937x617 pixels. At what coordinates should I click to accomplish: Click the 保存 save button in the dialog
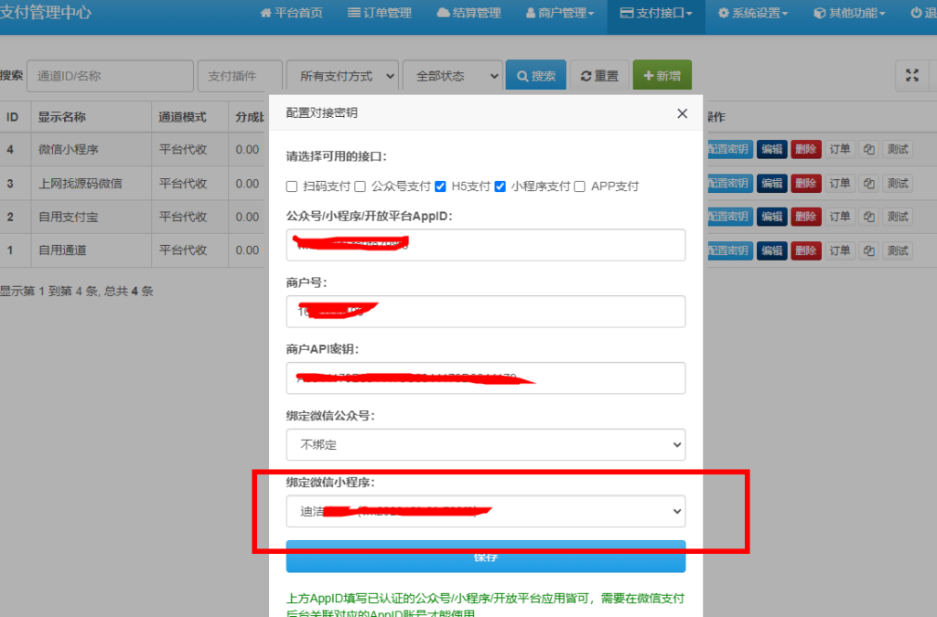pos(485,556)
